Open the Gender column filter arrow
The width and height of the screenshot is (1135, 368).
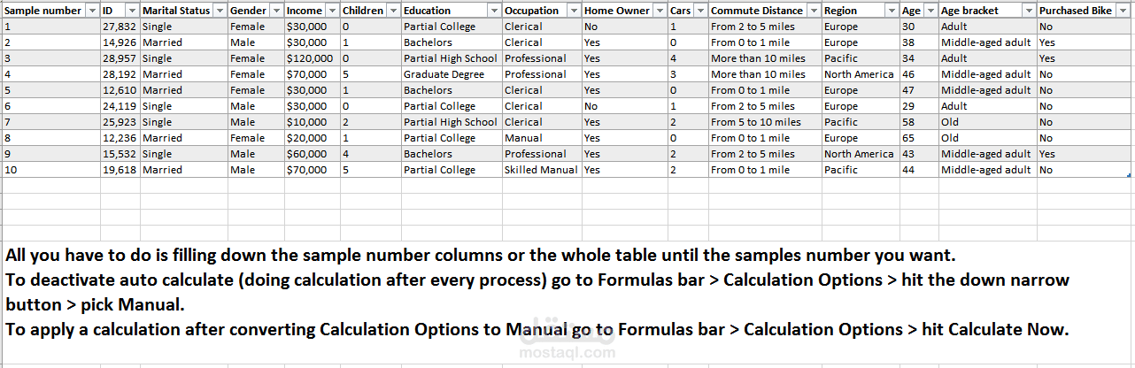point(274,11)
